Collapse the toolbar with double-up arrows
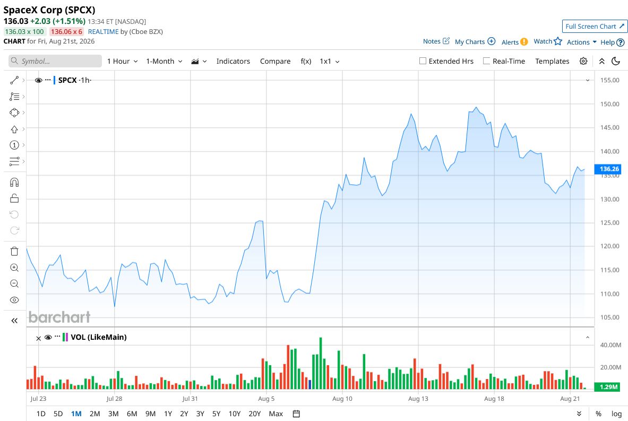The width and height of the screenshot is (628, 421). (x=601, y=61)
